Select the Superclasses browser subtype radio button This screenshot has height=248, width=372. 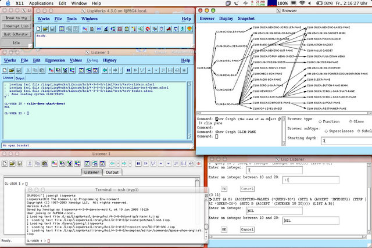[326, 131]
